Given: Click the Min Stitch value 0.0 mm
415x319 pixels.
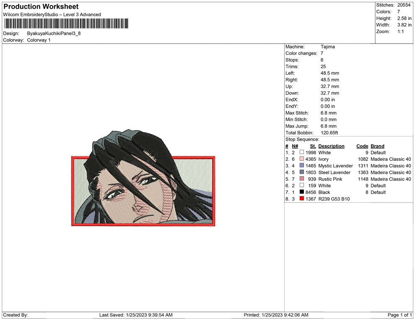Looking at the screenshot, I should (329, 119).
